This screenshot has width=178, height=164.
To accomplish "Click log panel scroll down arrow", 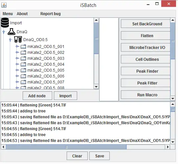I will click(x=173, y=142).
